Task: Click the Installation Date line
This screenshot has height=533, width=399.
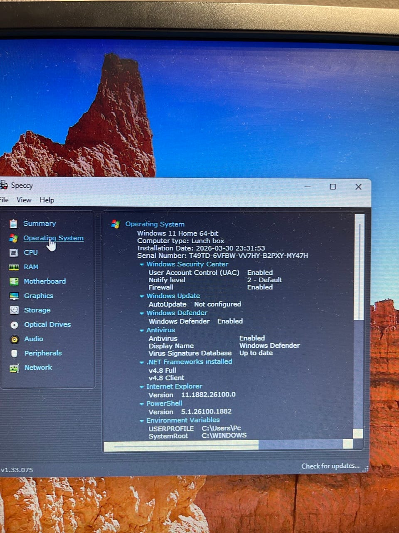Action: point(201,248)
